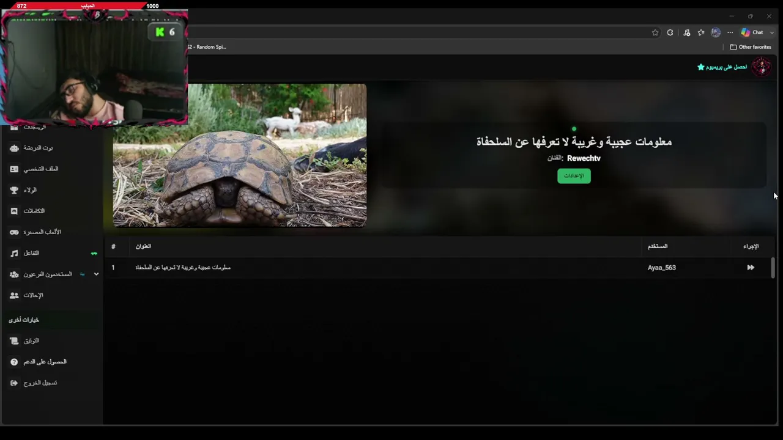Click the integrations chat-bubble icon in sidebar

tap(14, 211)
